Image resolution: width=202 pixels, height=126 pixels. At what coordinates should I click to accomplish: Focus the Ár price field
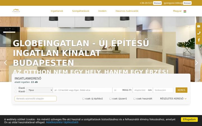122,90
